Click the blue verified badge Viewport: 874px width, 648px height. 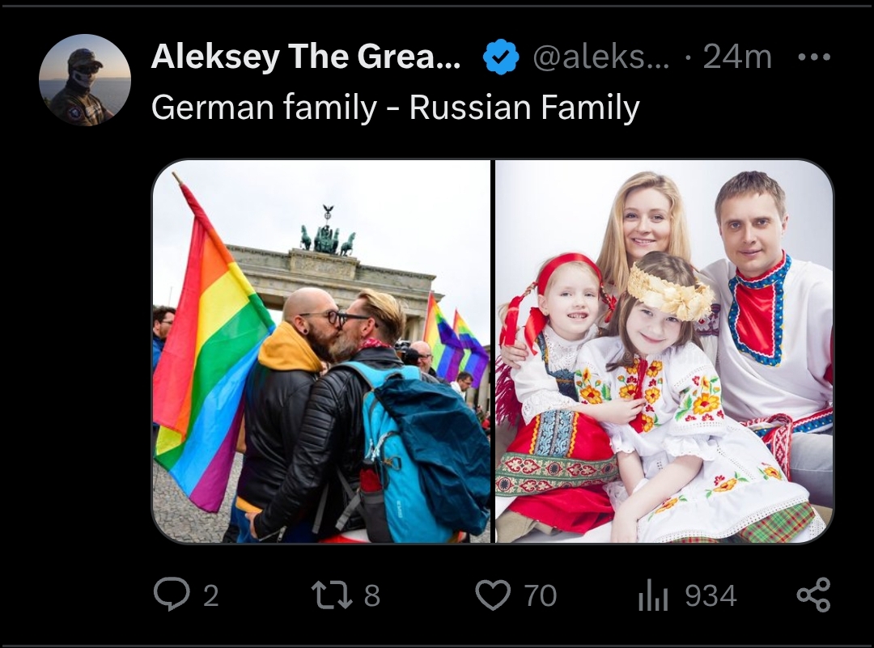point(501,57)
